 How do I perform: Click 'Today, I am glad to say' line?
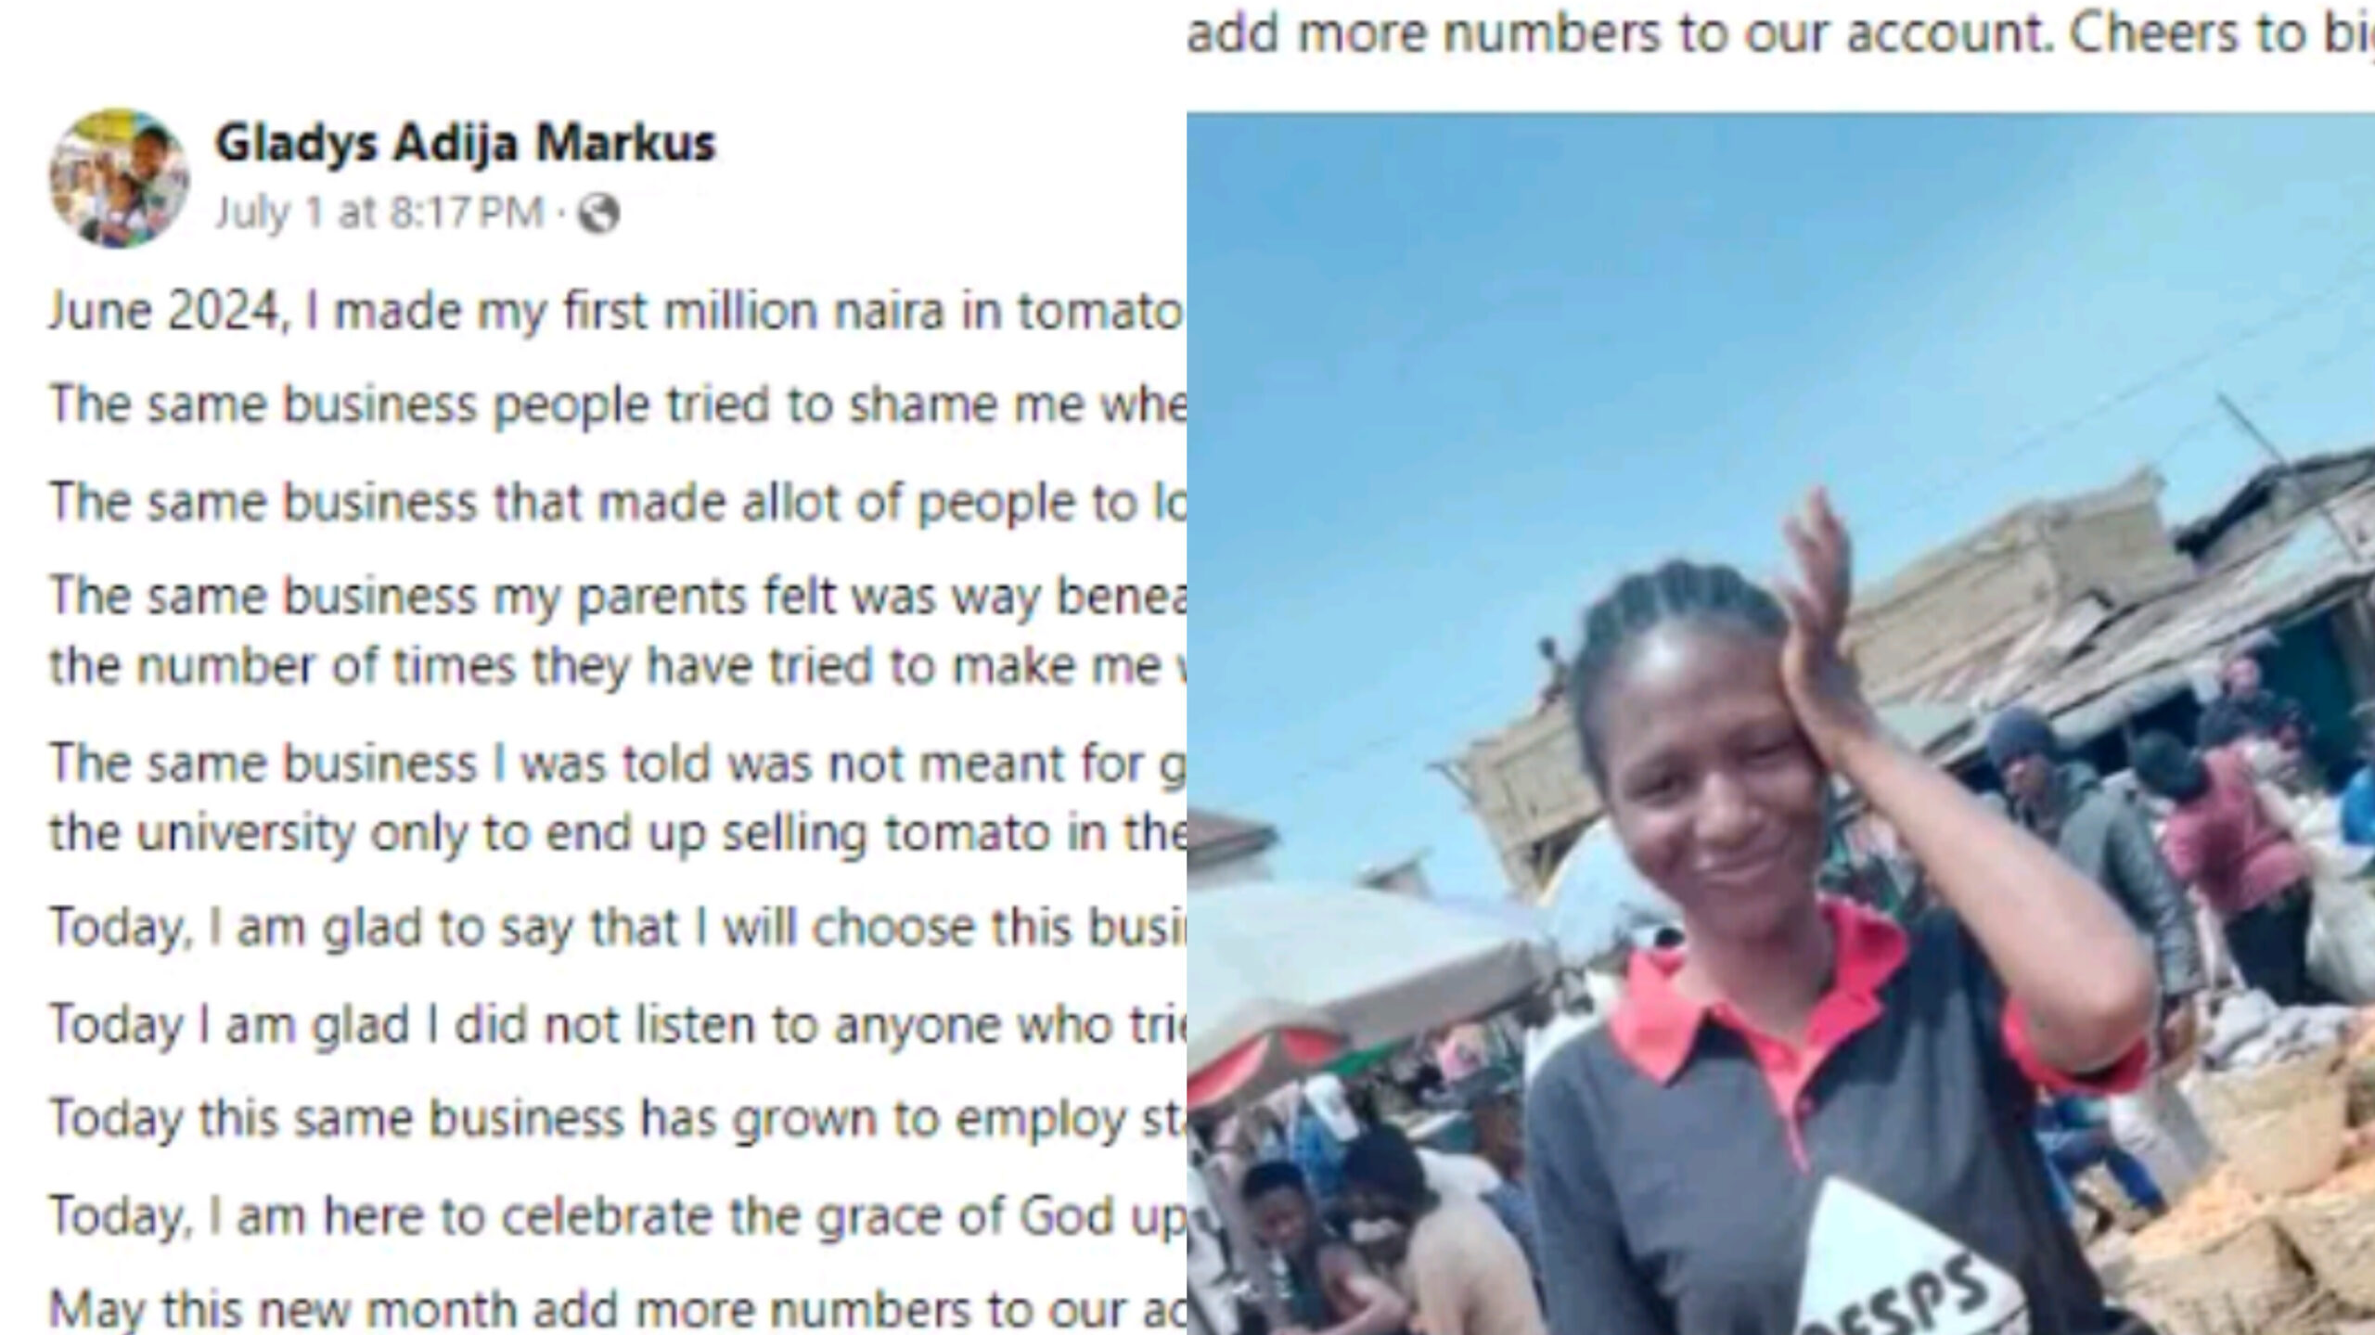coord(617,928)
